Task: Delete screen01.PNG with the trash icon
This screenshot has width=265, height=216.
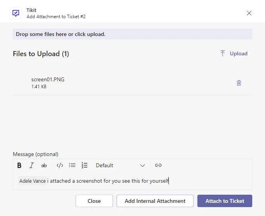Action: coord(239,83)
